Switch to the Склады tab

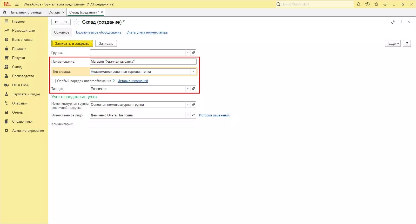55,12
